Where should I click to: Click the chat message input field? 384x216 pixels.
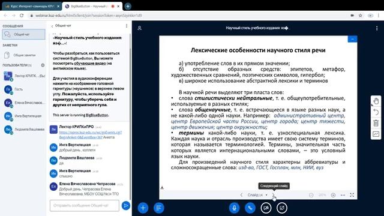(x=85, y=205)
